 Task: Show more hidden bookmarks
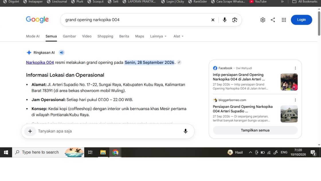click(x=282, y=2)
